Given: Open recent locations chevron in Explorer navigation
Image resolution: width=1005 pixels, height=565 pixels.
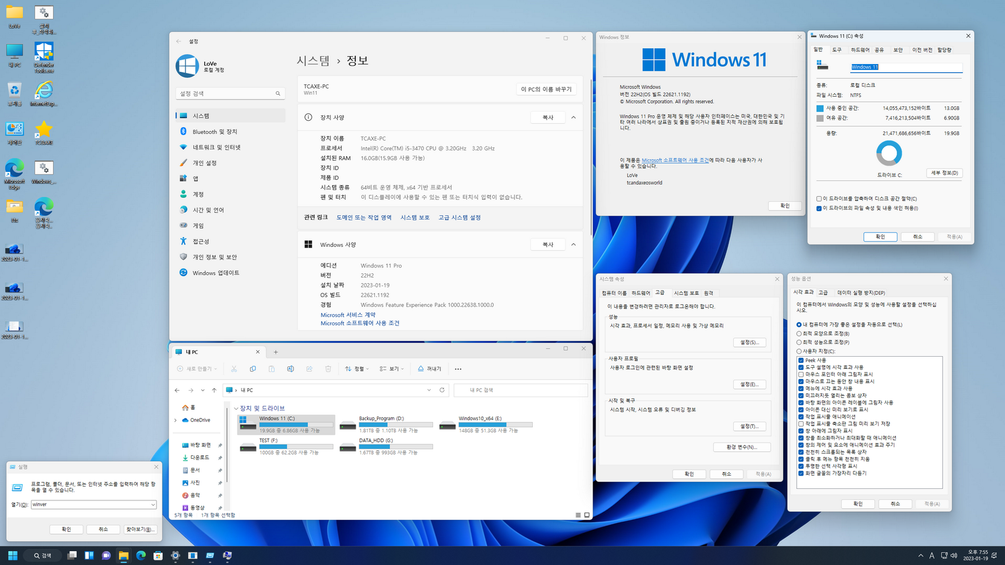Looking at the screenshot, I should pos(202,391).
